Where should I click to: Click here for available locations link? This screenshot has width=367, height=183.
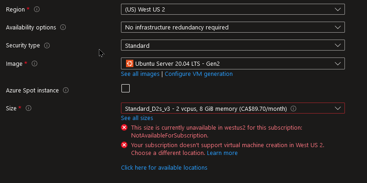[164, 167]
